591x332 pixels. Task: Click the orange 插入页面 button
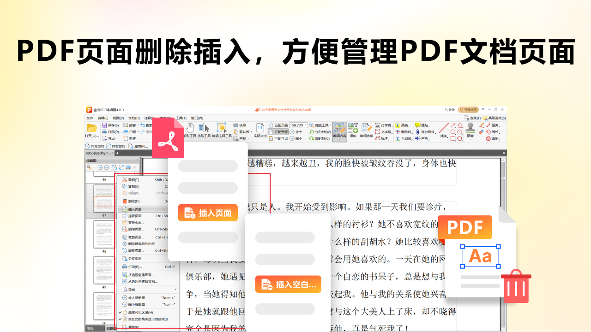coord(208,213)
